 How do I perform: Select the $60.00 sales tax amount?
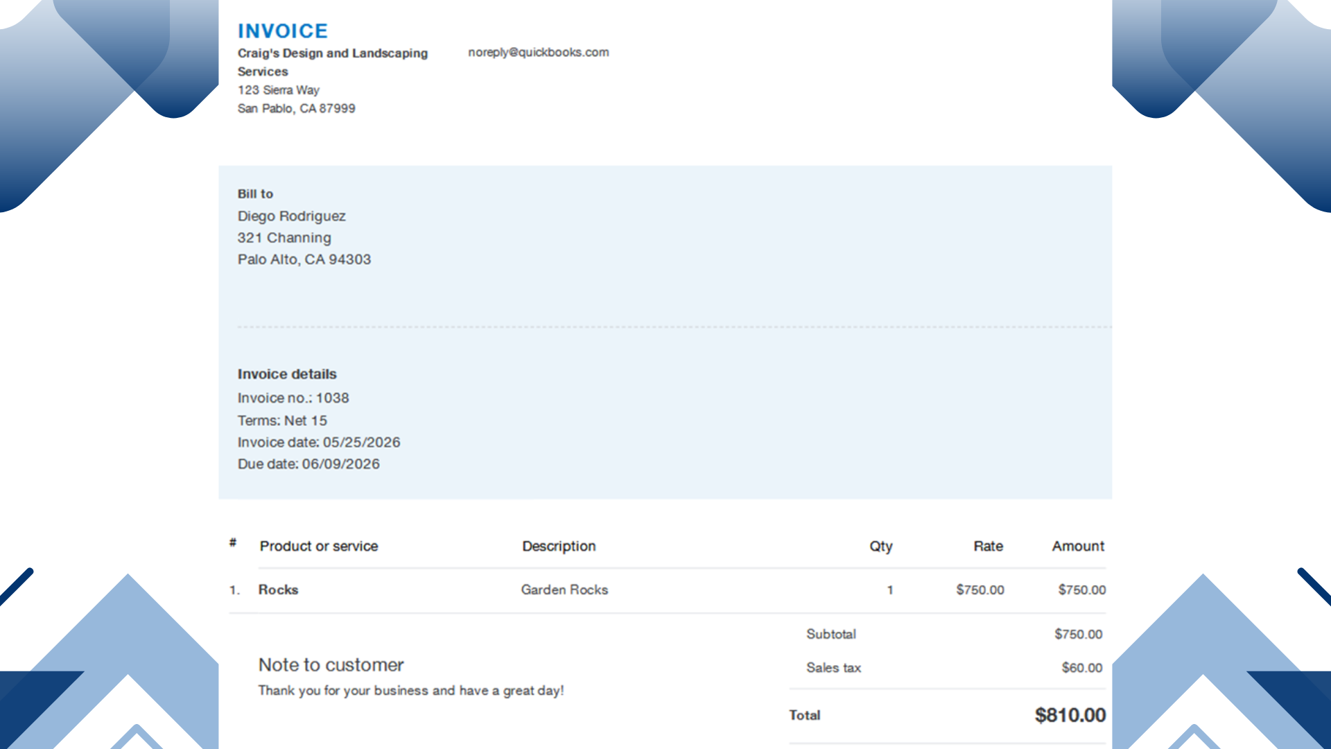pos(1082,668)
